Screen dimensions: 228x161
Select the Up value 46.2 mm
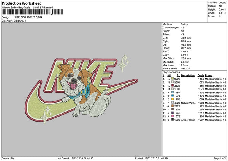click(186, 44)
